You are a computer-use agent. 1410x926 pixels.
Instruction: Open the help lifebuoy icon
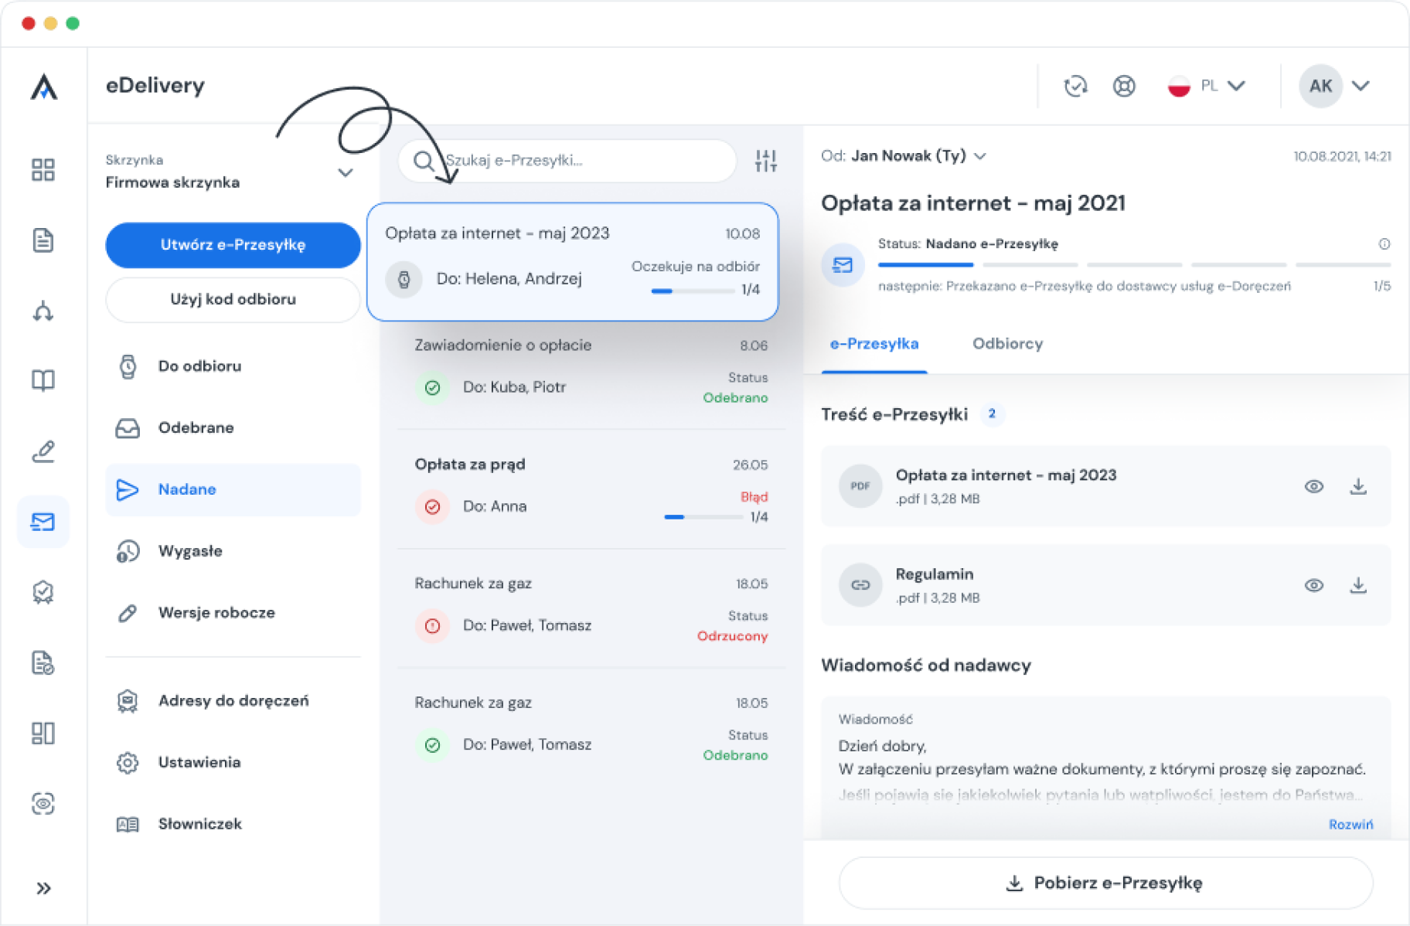pos(1124,86)
